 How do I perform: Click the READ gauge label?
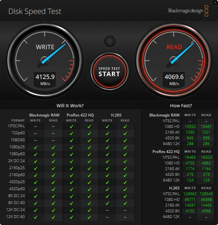coord(174,47)
